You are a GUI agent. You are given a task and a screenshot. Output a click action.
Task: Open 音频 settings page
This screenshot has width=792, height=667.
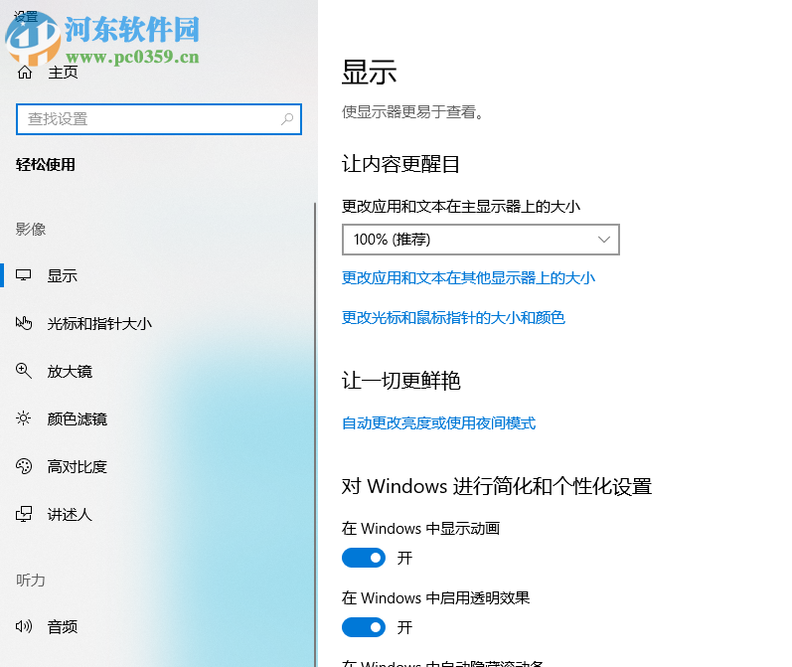[62, 627]
